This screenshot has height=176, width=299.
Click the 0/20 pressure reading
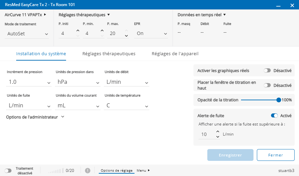tap(70, 171)
